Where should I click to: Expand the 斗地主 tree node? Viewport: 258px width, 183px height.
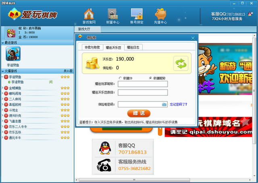click(x=2, y=110)
